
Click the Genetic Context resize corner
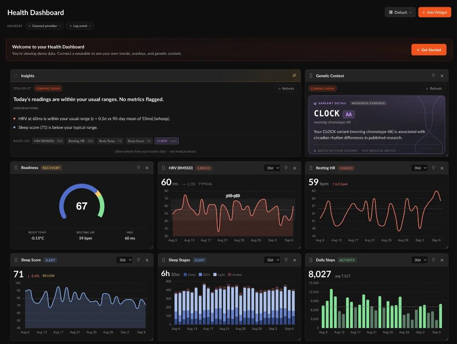tap(446, 155)
